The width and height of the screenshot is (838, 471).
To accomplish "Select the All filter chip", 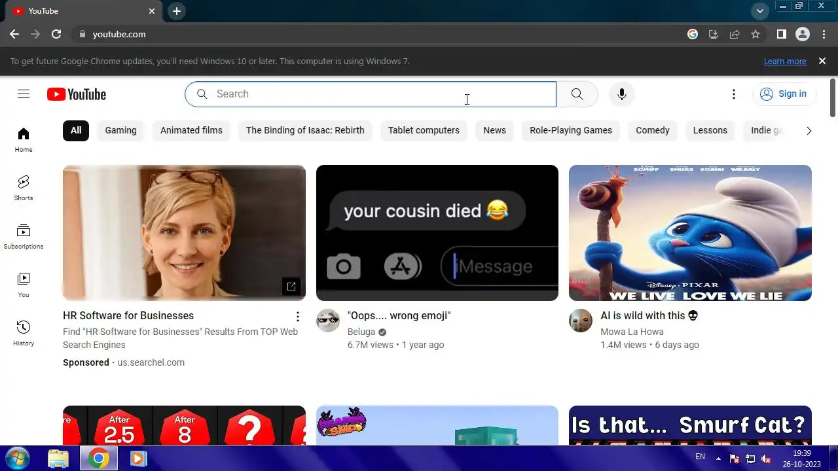I will click(x=76, y=130).
